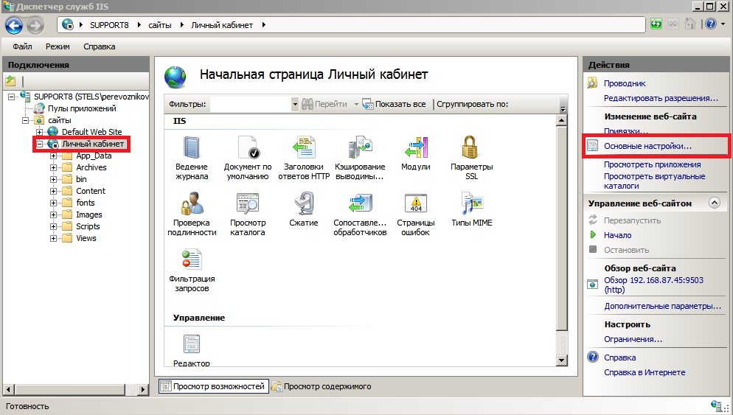The image size is (733, 415).
Task: Click the connections tree scroll-right arrow
Action: pyautogui.click(x=143, y=388)
